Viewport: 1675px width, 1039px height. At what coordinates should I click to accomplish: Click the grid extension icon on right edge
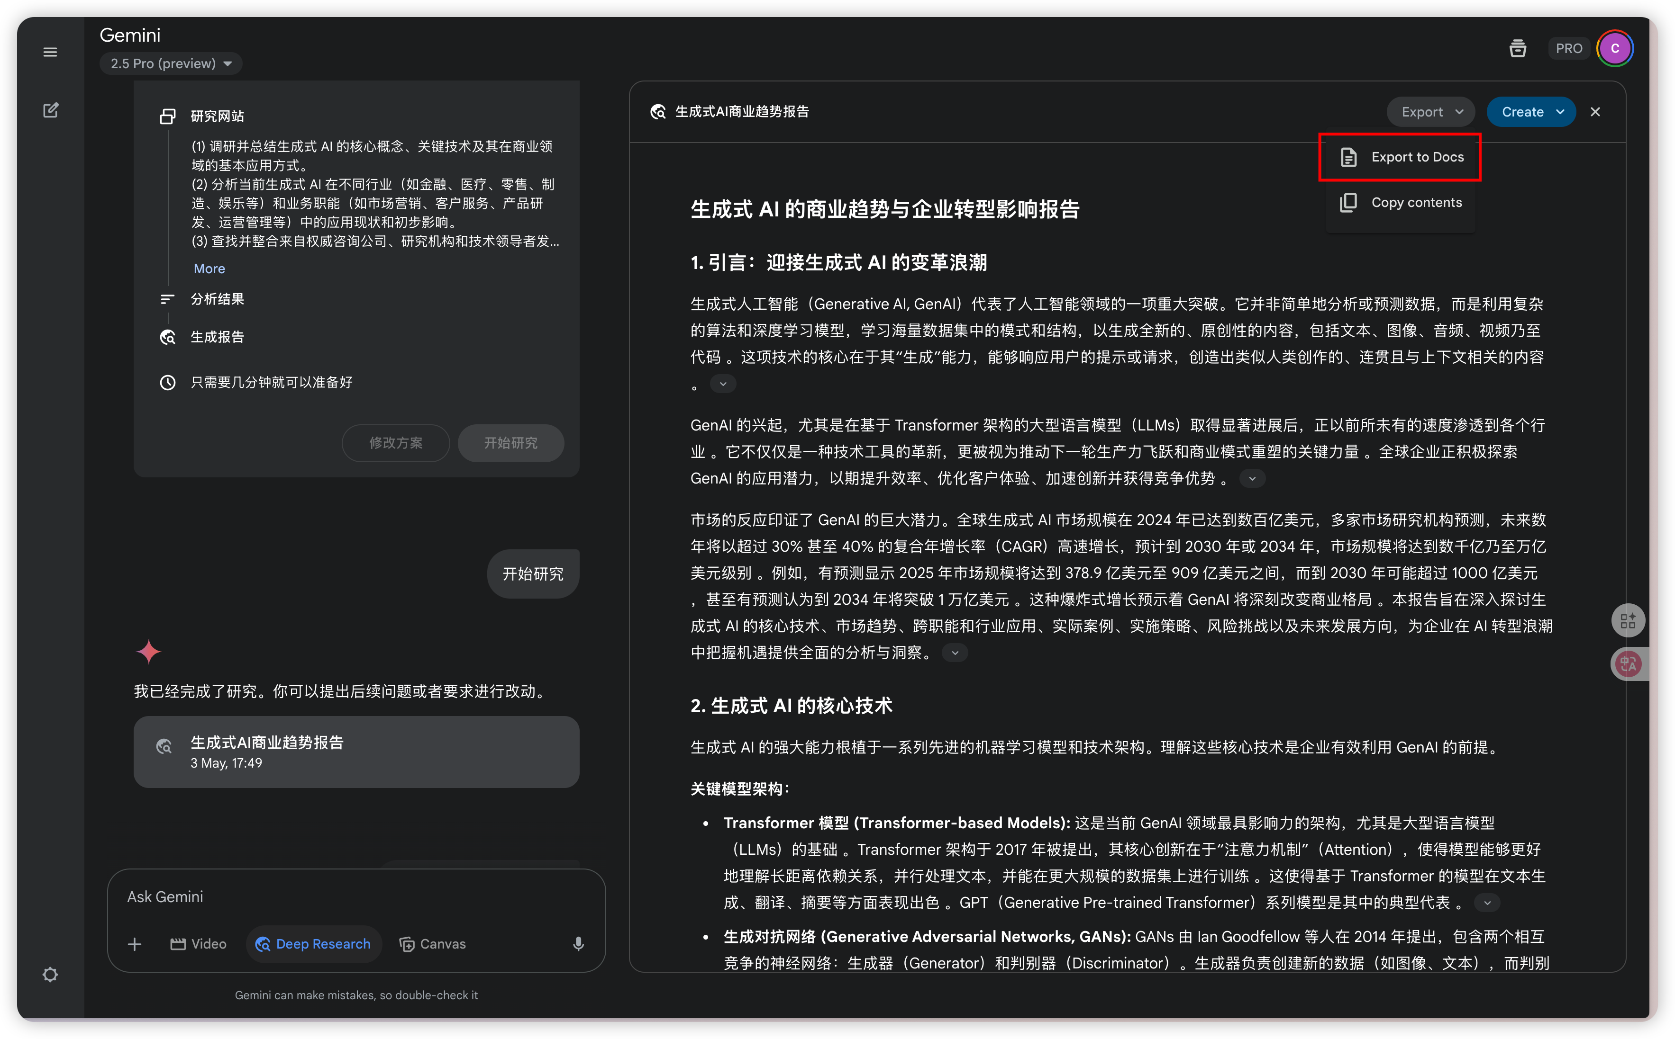coord(1628,621)
